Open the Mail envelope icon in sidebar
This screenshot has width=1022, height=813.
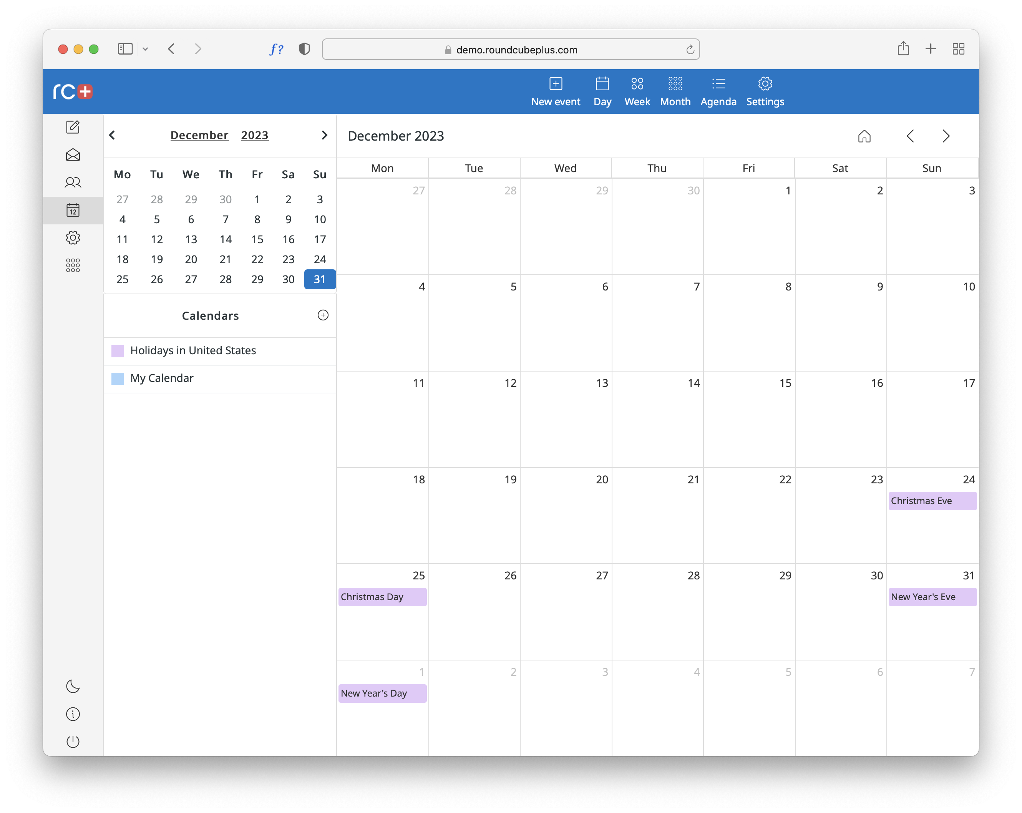(73, 155)
